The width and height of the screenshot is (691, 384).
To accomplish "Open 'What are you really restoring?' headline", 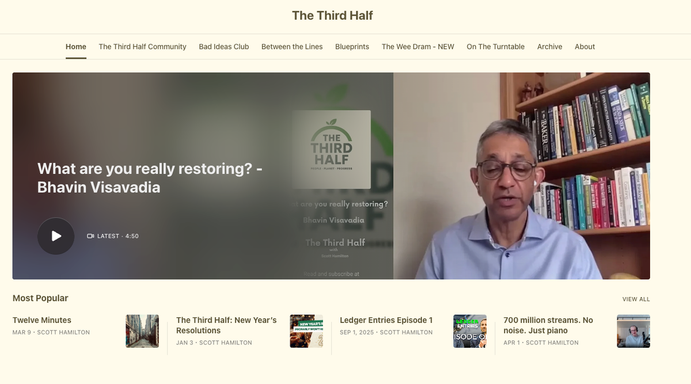I will [x=150, y=178].
